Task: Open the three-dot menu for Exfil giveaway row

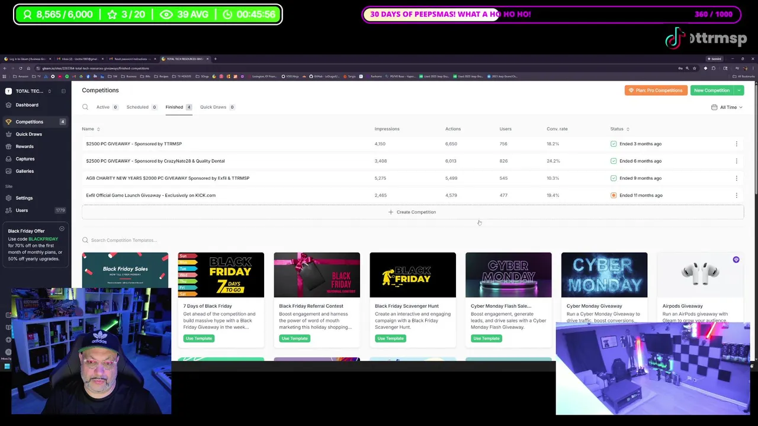Action: click(737, 195)
